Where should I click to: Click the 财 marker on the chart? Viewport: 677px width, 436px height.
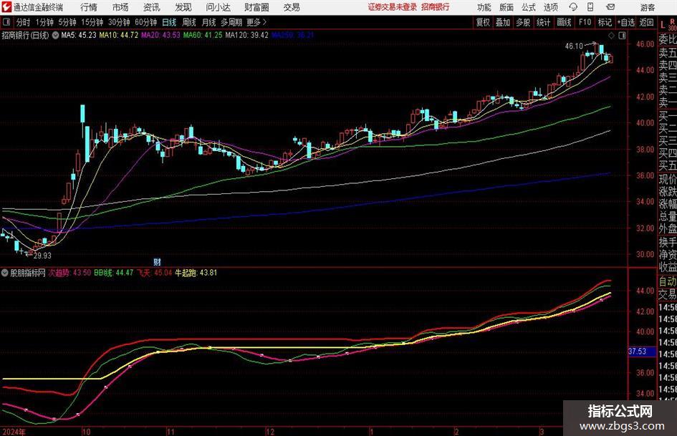[x=157, y=261]
